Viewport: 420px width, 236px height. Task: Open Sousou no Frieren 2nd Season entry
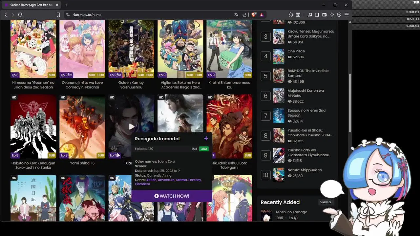[306, 113]
